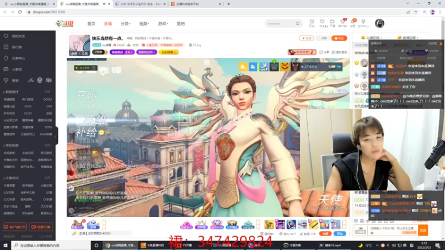This screenshot has height=250, width=445.
Task: Click the taskbar volume speaker icon
Action: point(394,245)
